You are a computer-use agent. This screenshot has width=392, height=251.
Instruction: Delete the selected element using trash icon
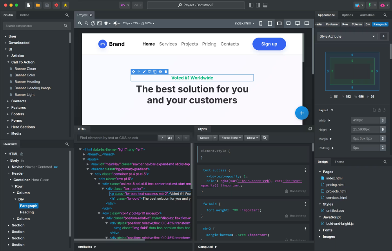pyautogui.click(x=166, y=72)
